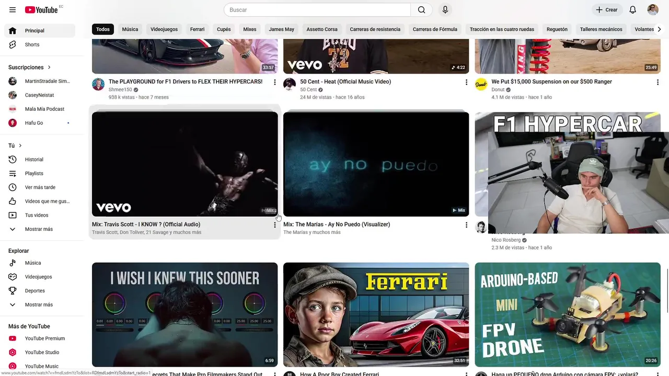Screen dimensions: 669x376
Task: Open Ver más tarde list
Action: (x=40, y=187)
